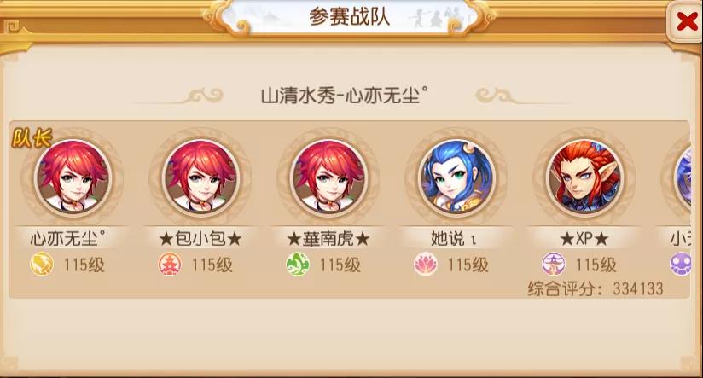
Task: Close the 参赛战队 panel with red X
Action: coord(686,21)
